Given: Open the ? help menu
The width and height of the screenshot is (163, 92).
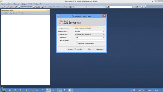Looking at the screenshot, I should pyautogui.click(x=40, y=4).
